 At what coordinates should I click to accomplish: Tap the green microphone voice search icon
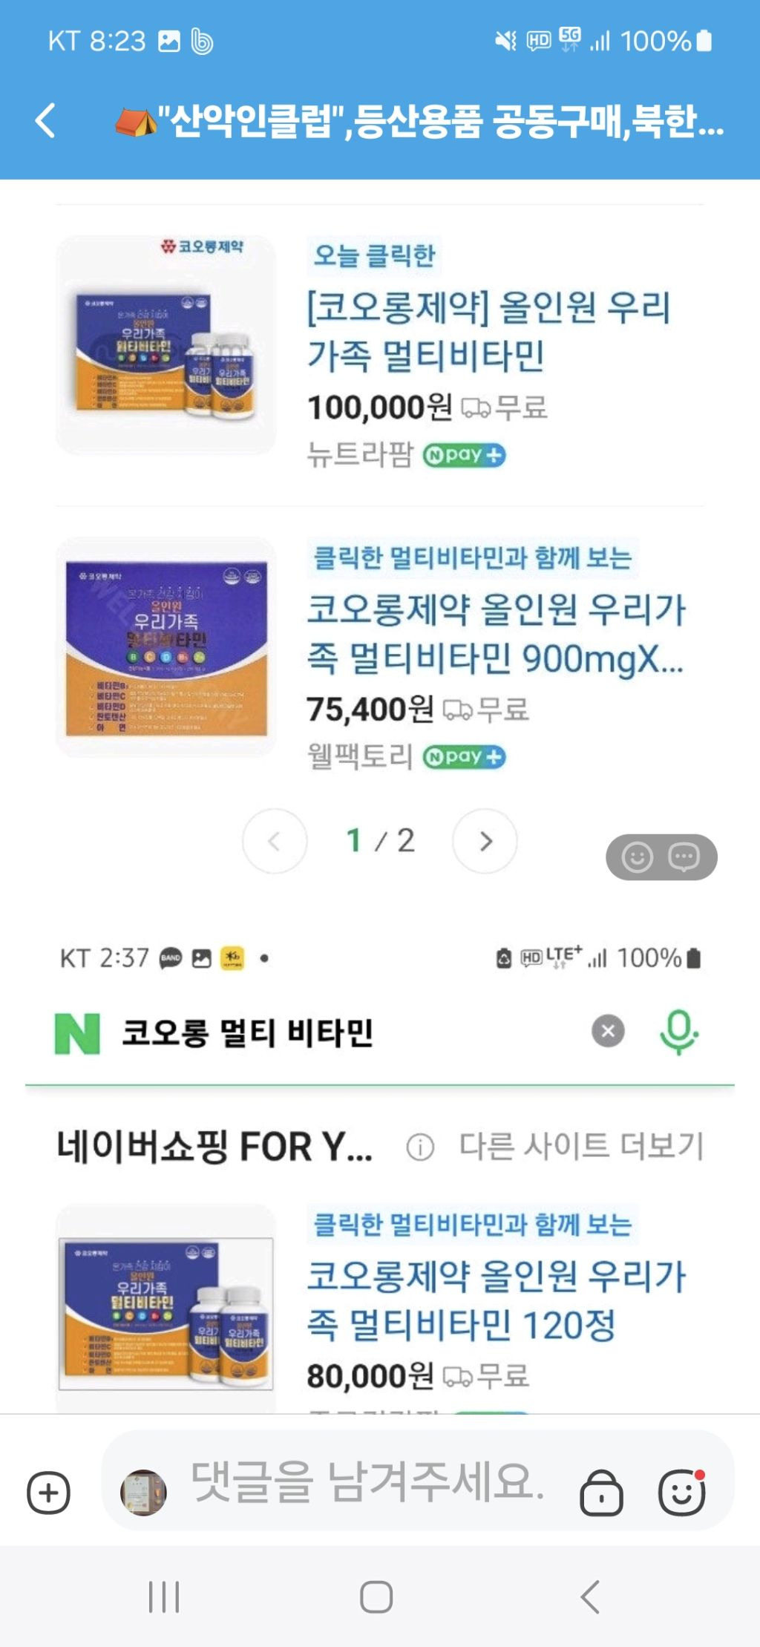point(678,1032)
